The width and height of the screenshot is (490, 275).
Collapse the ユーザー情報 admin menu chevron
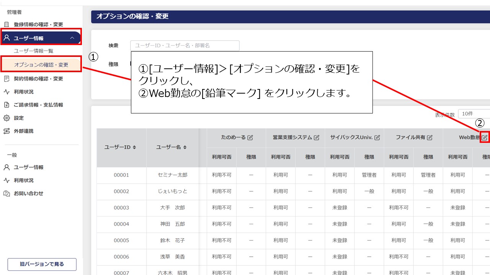coord(72,38)
